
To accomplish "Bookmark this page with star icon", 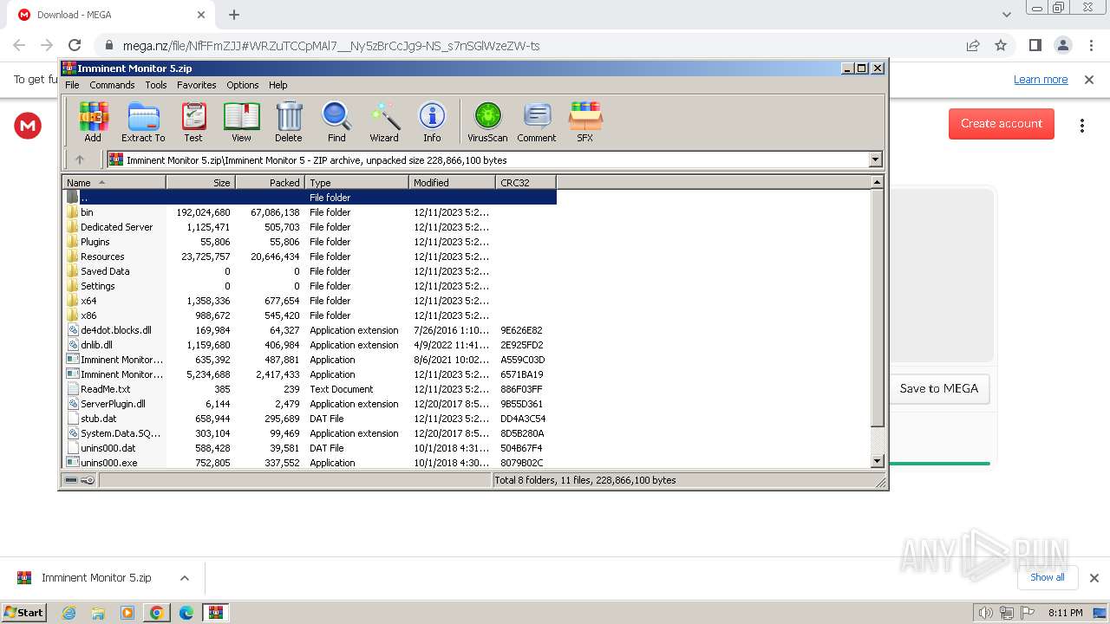I will [x=1001, y=45].
